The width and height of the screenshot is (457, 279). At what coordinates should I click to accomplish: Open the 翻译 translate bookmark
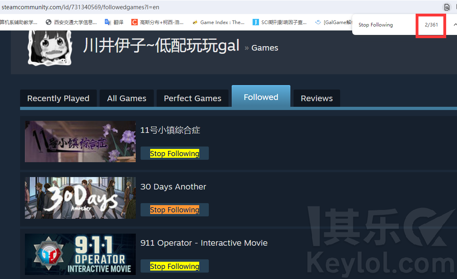pyautogui.click(x=114, y=22)
